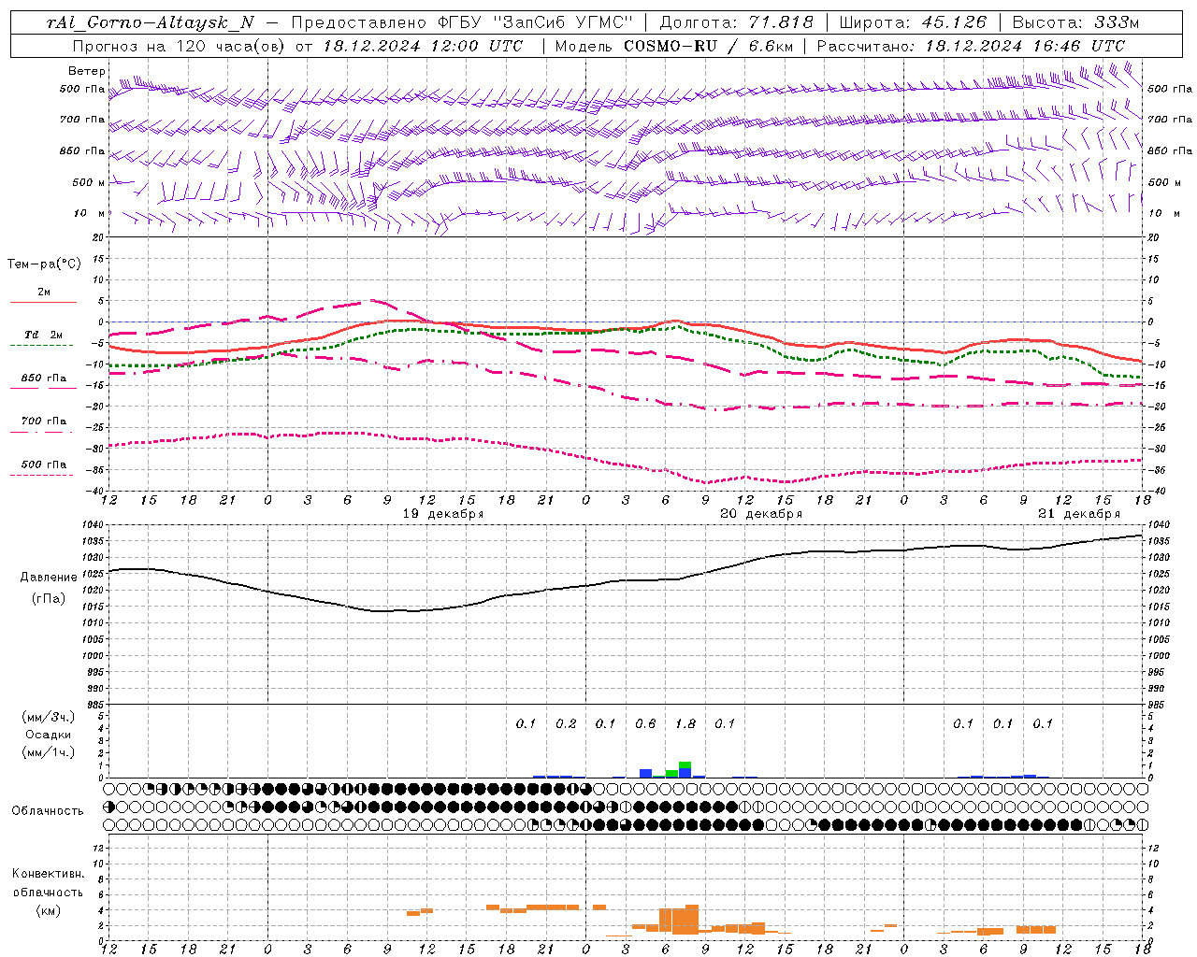Select the 19 декабря date marker
The image size is (1197, 957).
click(x=443, y=514)
